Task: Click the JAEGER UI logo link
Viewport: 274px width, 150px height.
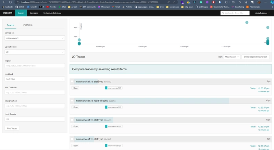Action: (x=8, y=13)
